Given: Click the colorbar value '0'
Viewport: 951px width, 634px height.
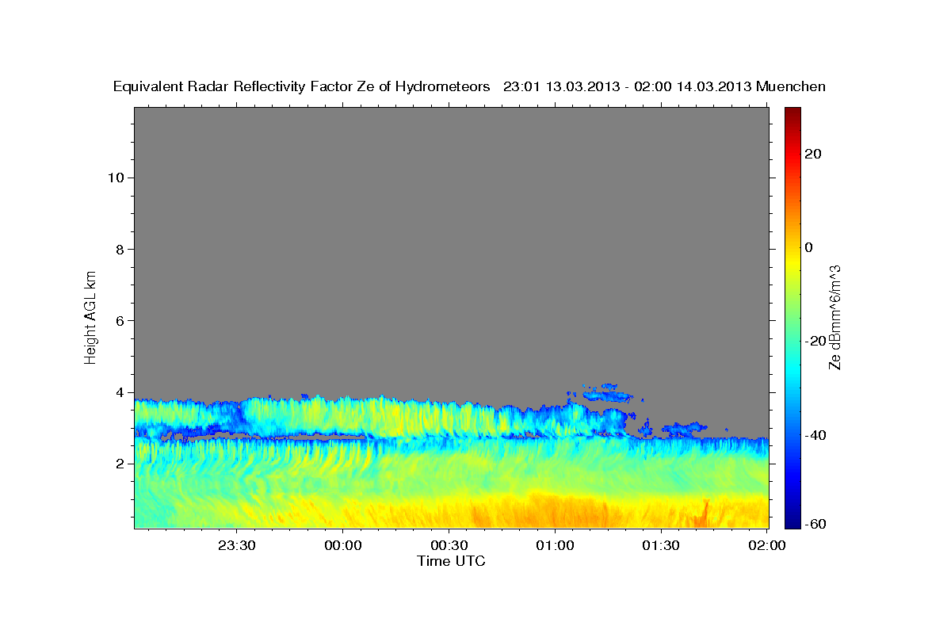Looking at the screenshot, I should [809, 247].
